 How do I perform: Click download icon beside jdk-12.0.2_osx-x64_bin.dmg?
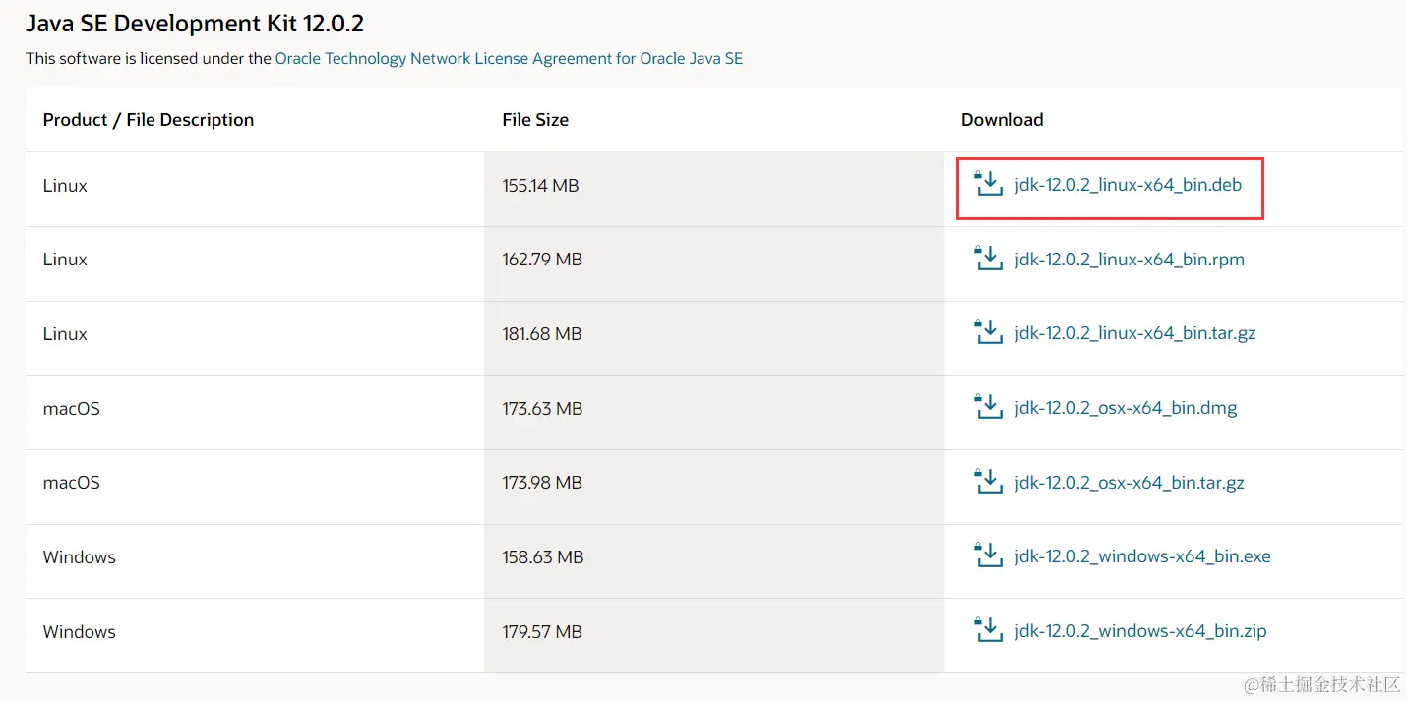point(988,406)
